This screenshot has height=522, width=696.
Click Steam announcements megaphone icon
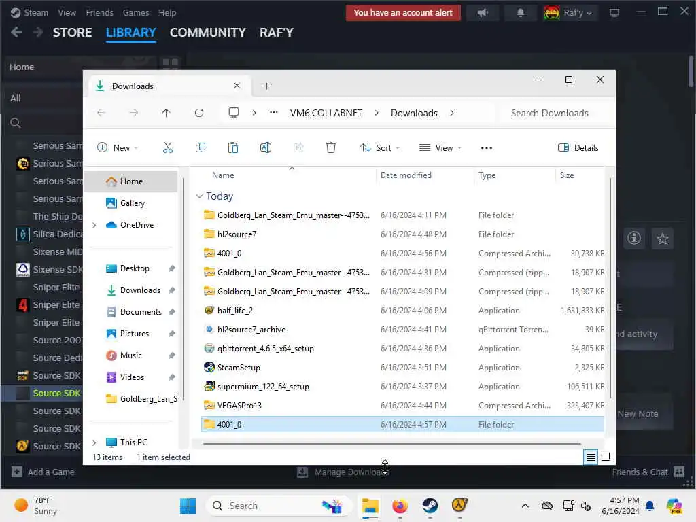[483, 13]
